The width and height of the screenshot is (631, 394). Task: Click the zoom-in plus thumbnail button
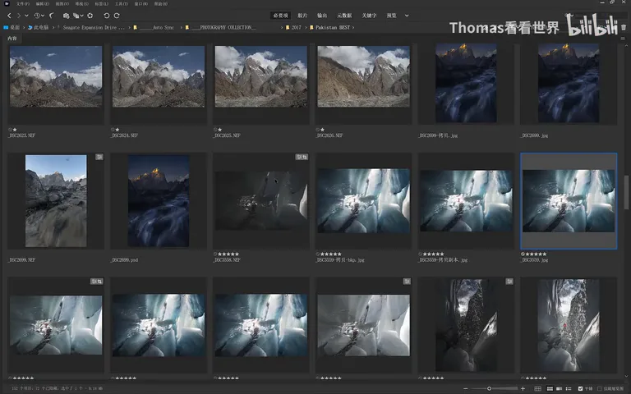(x=523, y=388)
